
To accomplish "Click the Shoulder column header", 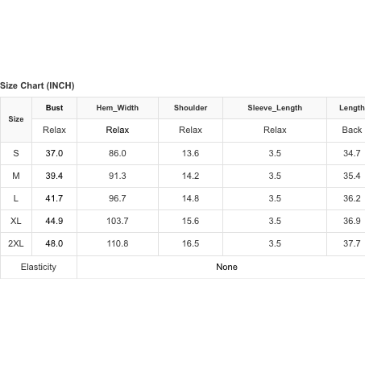I will 190,108.
